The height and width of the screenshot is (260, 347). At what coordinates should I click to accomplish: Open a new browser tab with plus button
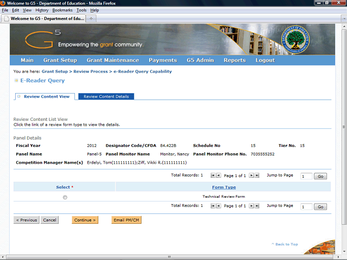(91, 18)
